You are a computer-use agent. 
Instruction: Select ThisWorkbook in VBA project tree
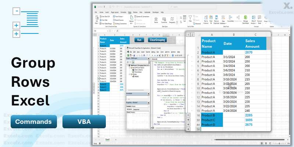tap(137, 72)
